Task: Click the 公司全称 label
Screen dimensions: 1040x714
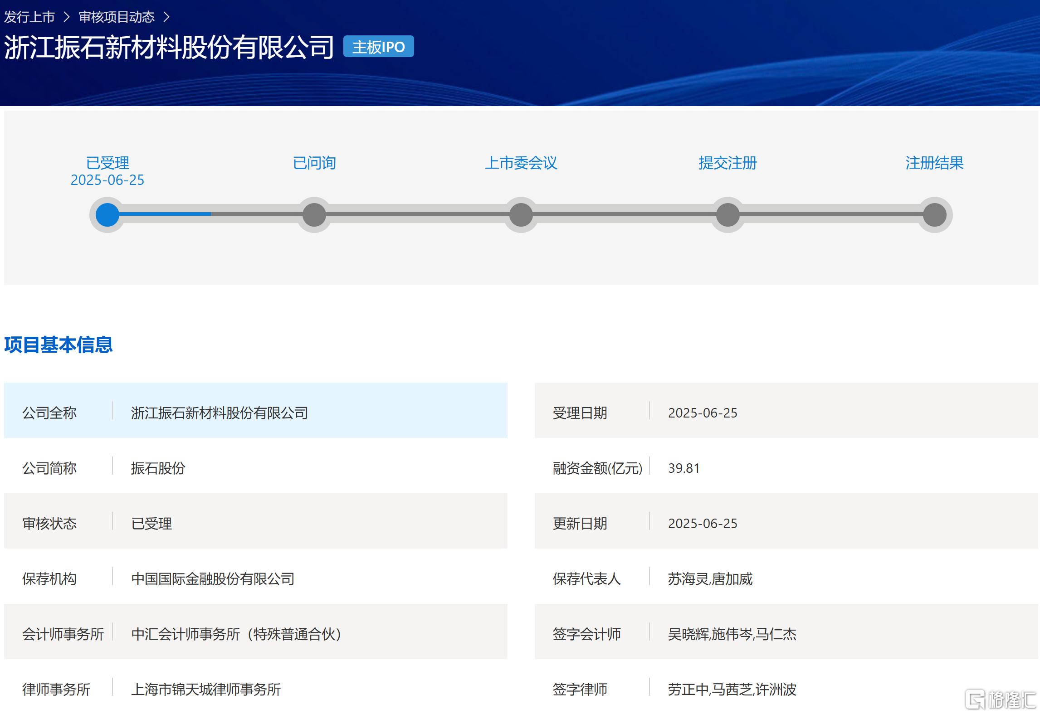Action: click(49, 413)
